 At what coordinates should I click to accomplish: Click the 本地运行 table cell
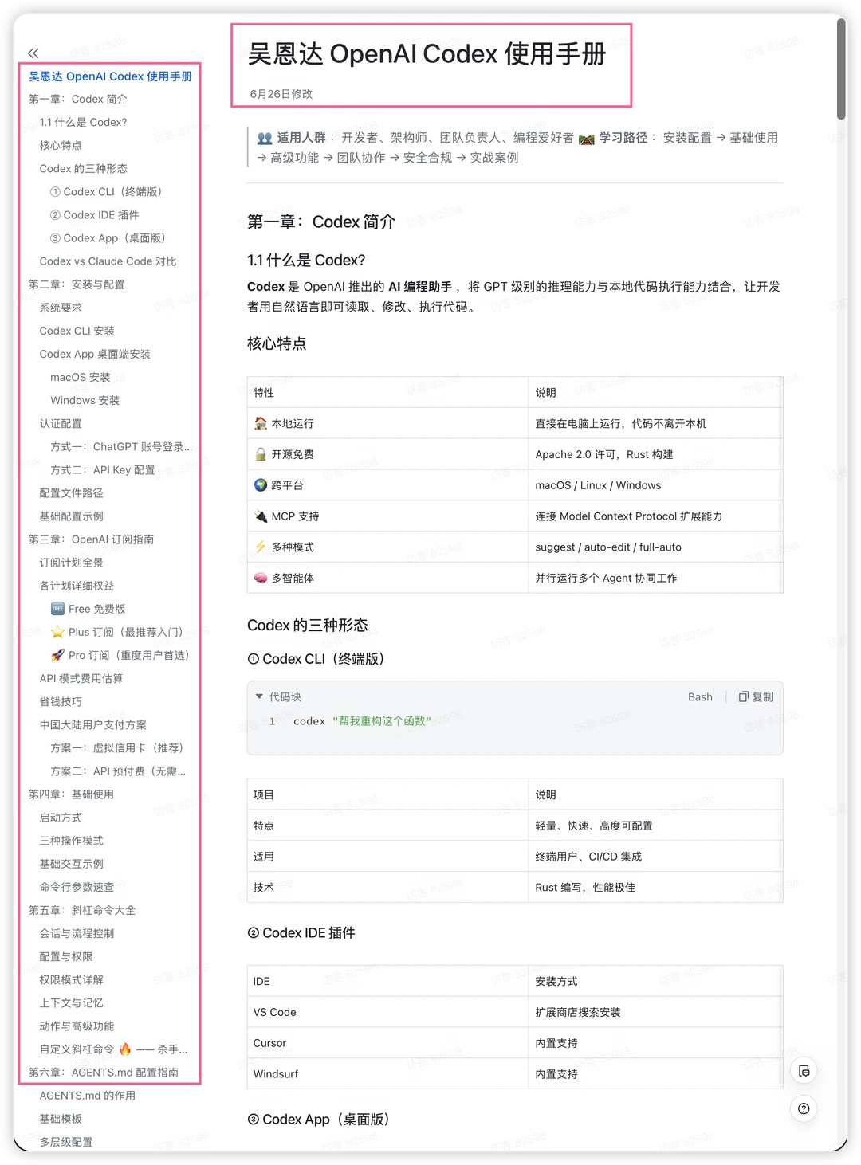[387, 423]
